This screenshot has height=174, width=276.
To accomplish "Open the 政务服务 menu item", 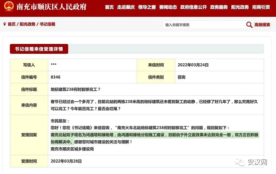I will 219,7.
